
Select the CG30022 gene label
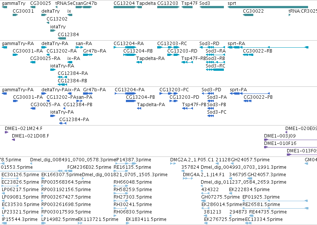point(253,11)
